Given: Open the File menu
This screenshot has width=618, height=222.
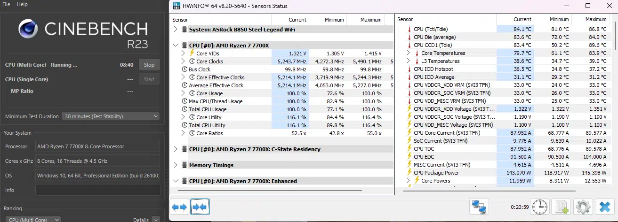Looking at the screenshot, I should point(7,4).
